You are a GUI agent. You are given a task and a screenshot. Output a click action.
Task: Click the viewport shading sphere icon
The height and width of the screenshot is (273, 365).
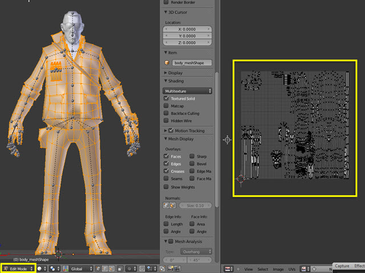pos(40,268)
